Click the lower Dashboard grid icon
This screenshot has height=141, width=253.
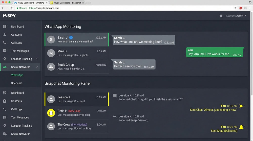(x=5, y=93)
